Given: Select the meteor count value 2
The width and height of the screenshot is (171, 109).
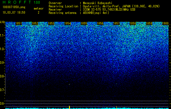Looking at the screenshot, I should point(39,13).
